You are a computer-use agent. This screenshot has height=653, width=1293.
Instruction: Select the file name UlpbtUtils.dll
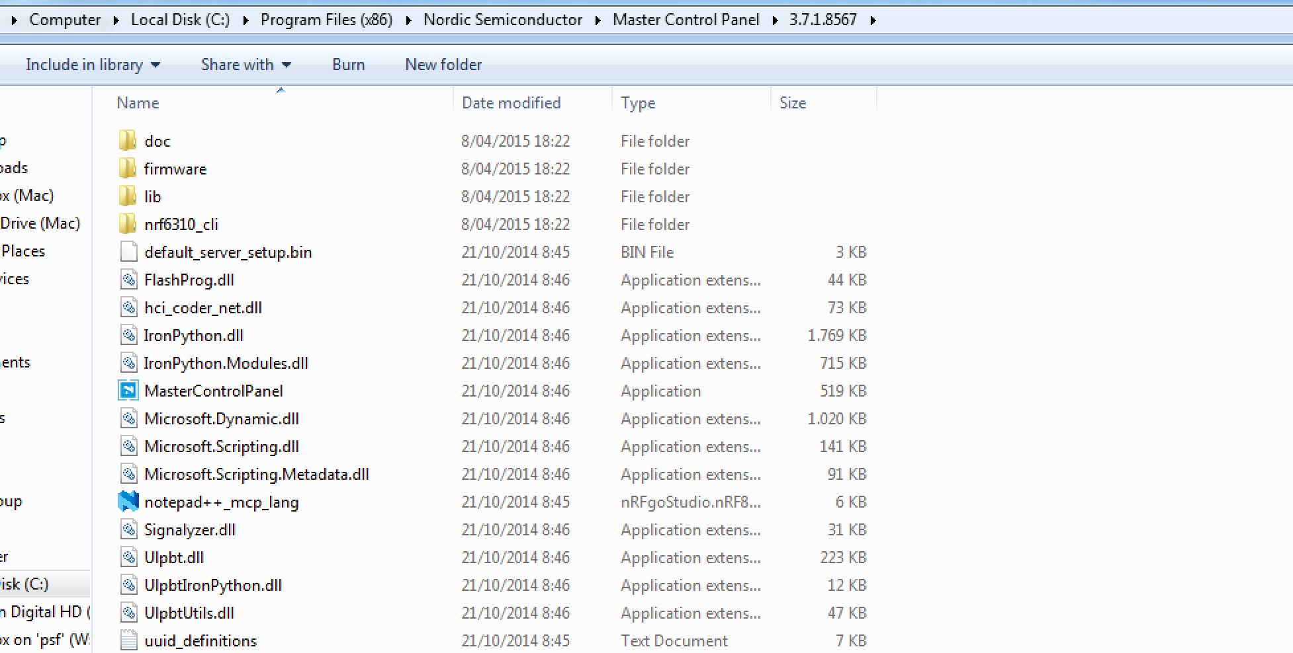coord(189,613)
